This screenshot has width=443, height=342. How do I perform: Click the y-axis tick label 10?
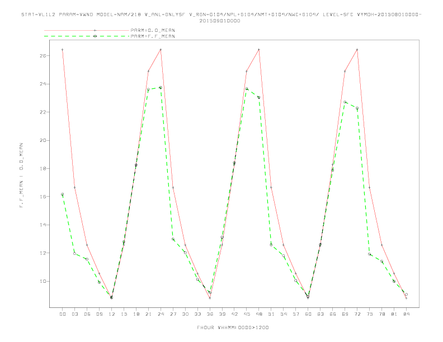[x=43, y=281]
